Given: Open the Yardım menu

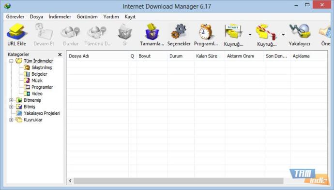Looking at the screenshot, I should 111,16.
